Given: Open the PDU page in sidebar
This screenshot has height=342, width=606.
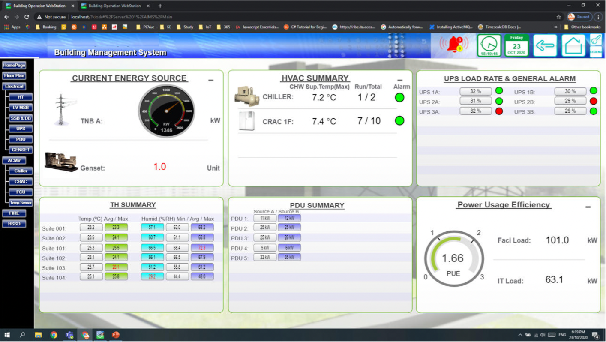Looking at the screenshot, I should 21,139.
